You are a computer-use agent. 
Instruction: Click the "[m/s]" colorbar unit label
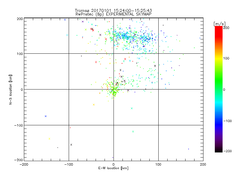pyautogui.click(x=220, y=24)
